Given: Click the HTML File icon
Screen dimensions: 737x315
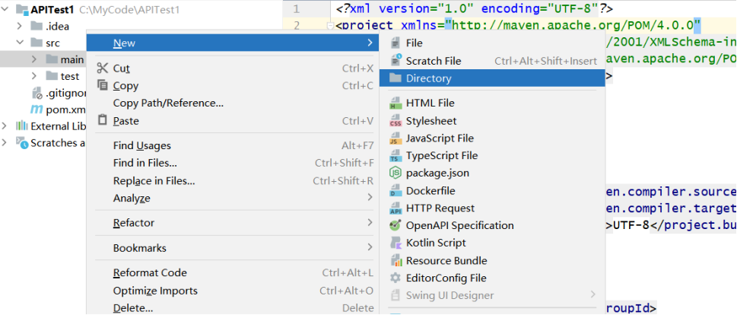Looking at the screenshot, I should coord(395,103).
